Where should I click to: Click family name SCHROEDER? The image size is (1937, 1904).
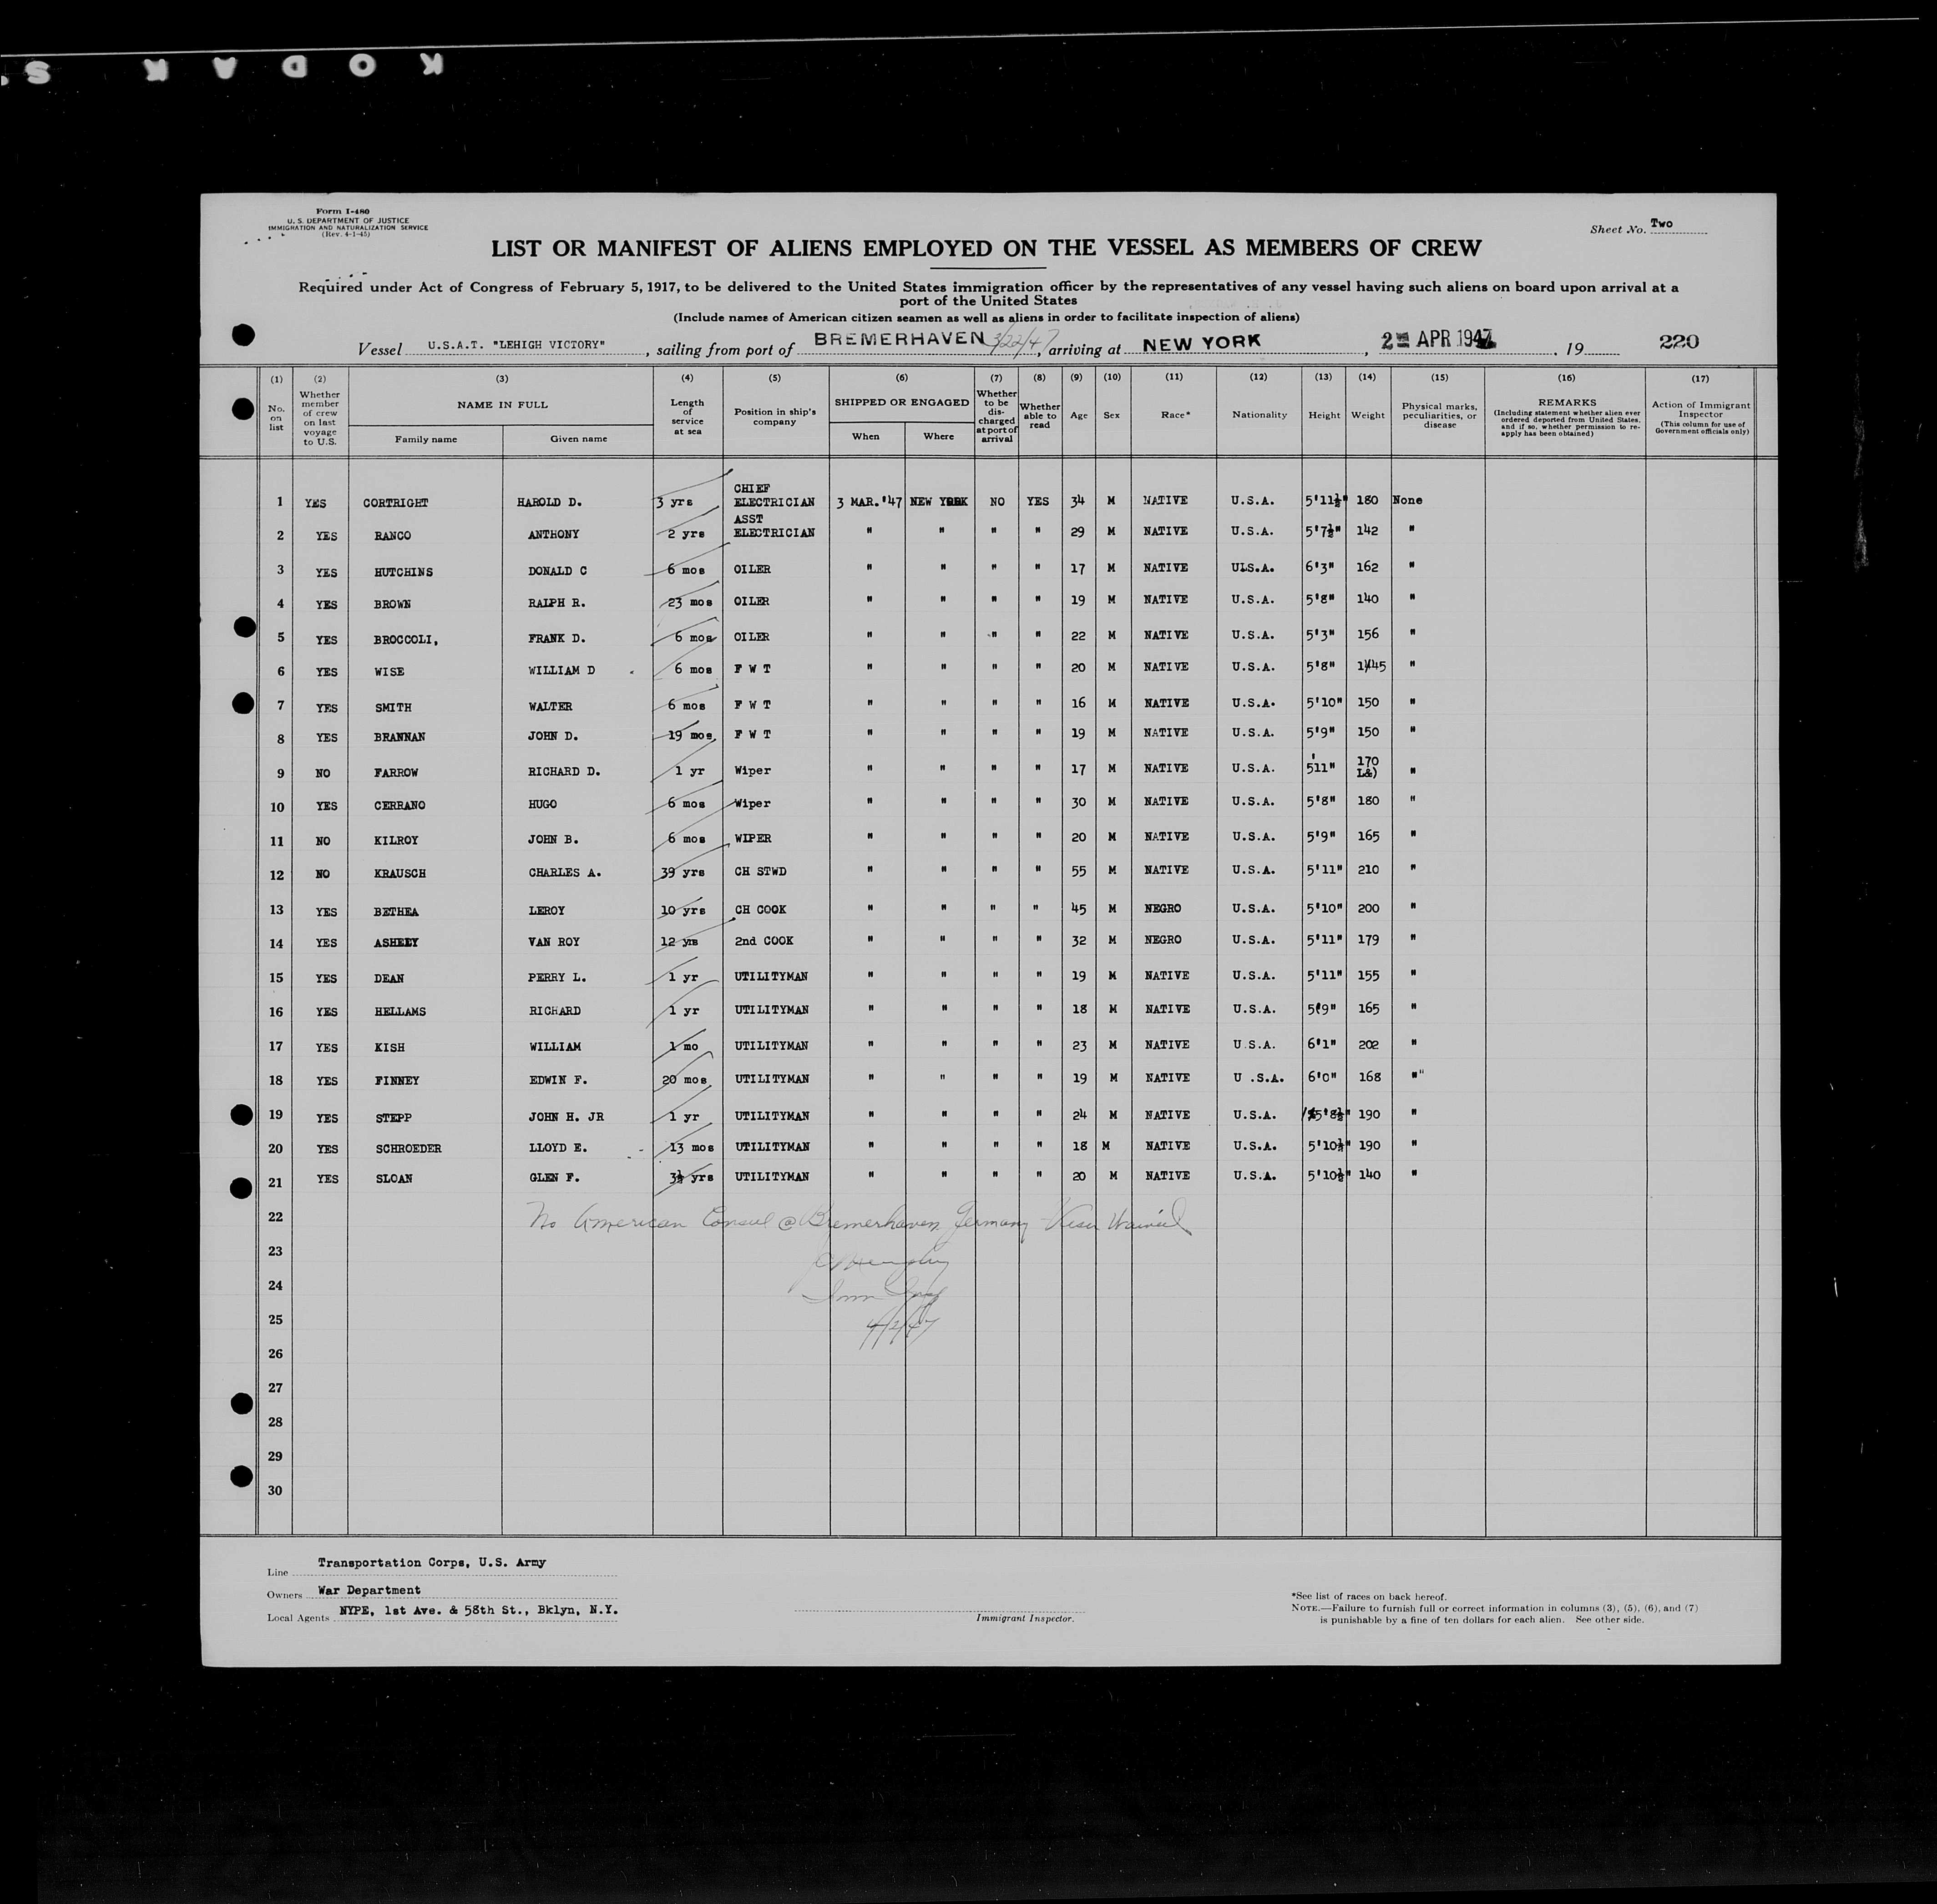pos(407,1149)
